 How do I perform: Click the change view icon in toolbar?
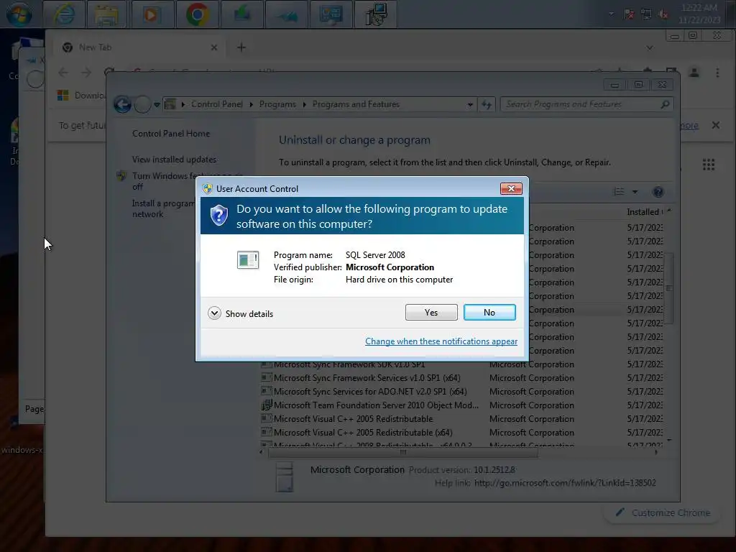pyautogui.click(x=620, y=191)
